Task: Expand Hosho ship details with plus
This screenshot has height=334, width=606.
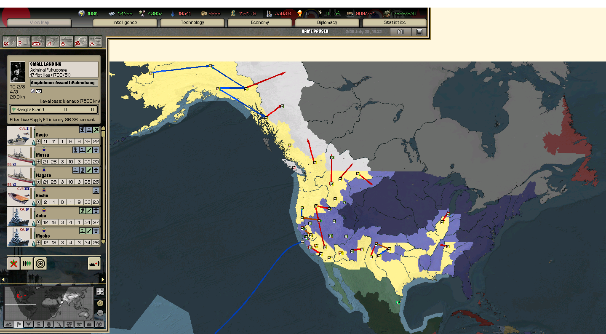Action: (39, 202)
